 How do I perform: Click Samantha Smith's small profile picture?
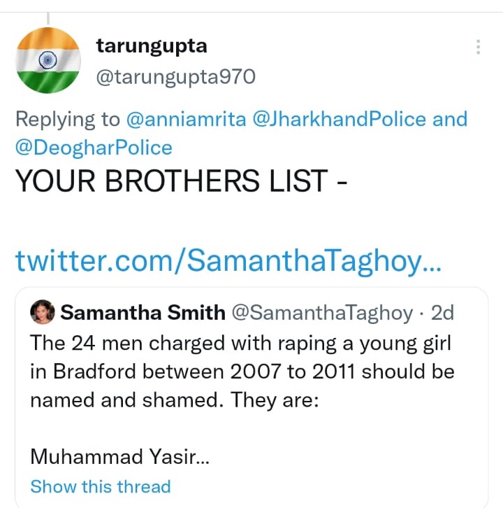(x=43, y=312)
